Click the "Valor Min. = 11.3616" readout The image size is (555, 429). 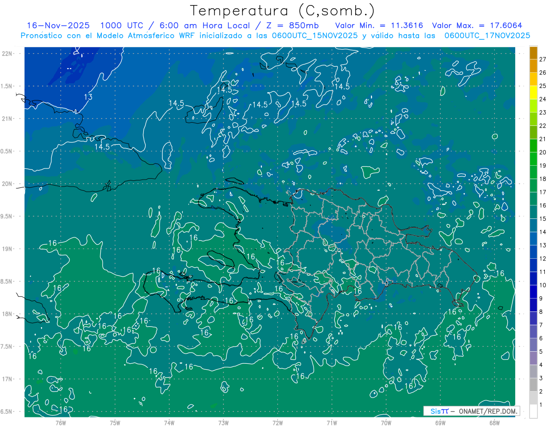pos(379,25)
